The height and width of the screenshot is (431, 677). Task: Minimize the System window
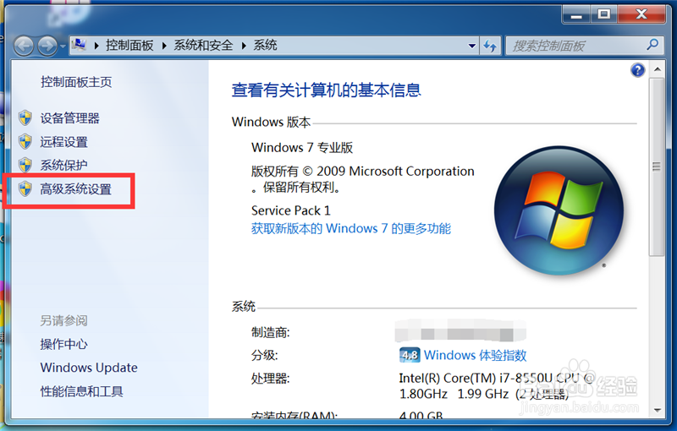tap(576, 15)
